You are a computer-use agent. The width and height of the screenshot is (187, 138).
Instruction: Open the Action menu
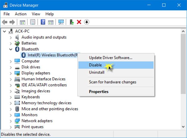(21, 14)
